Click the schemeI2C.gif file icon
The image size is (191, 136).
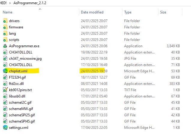[5, 103]
